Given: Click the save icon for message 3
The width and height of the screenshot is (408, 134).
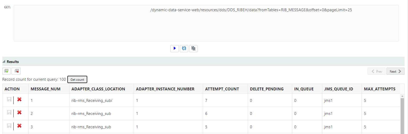Looking at the screenshot, I should (9, 126).
